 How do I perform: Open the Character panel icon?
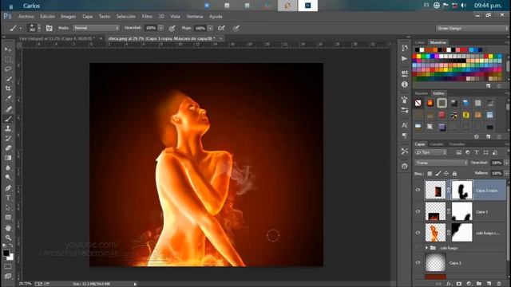click(x=405, y=125)
